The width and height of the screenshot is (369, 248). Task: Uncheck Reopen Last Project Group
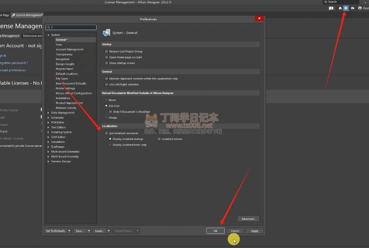tap(107, 52)
